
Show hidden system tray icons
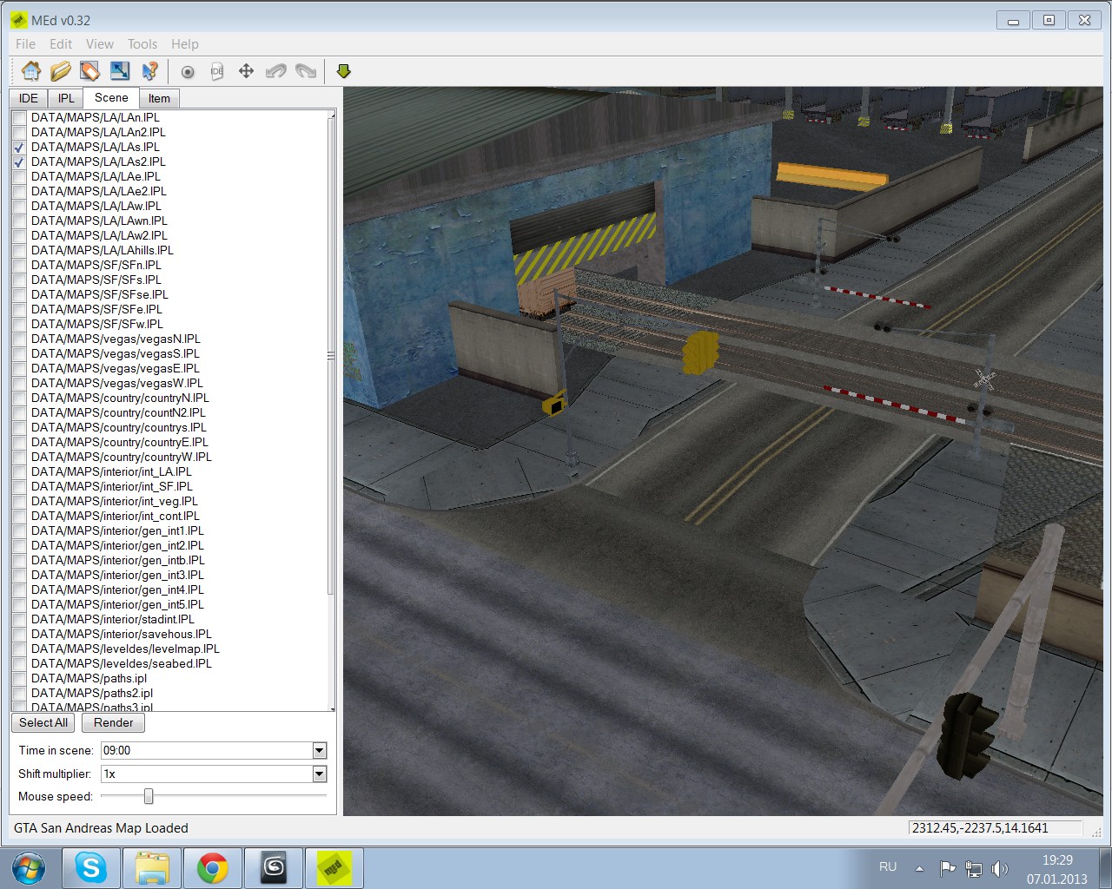click(919, 868)
